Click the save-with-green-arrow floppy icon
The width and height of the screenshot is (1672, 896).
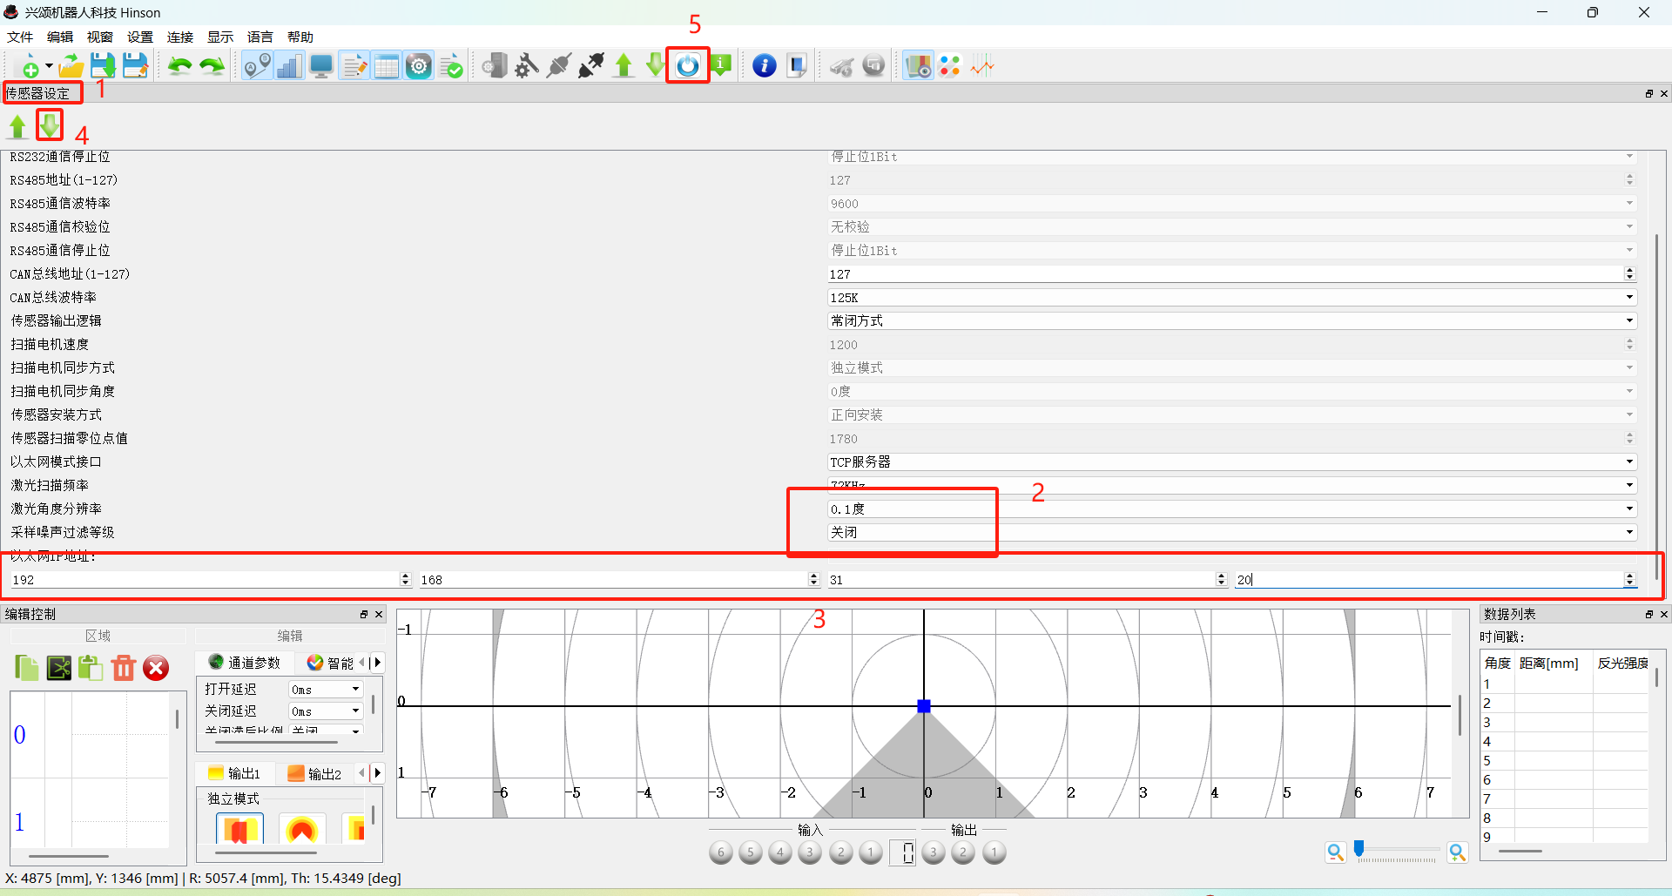tap(103, 66)
